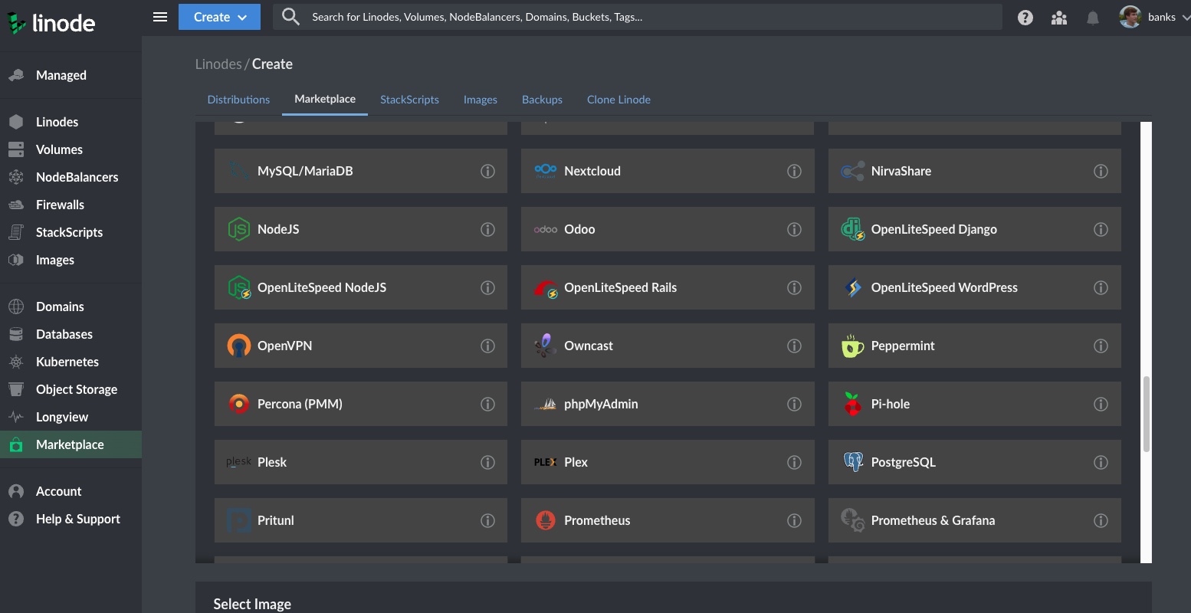This screenshot has height=613, width=1191.
Task: Show info for Plex app
Action: coord(794,462)
